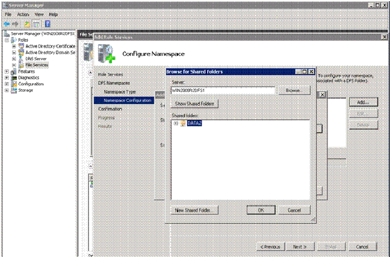390x257 pixels.
Task: Click the Server name input field
Action: tap(223, 91)
